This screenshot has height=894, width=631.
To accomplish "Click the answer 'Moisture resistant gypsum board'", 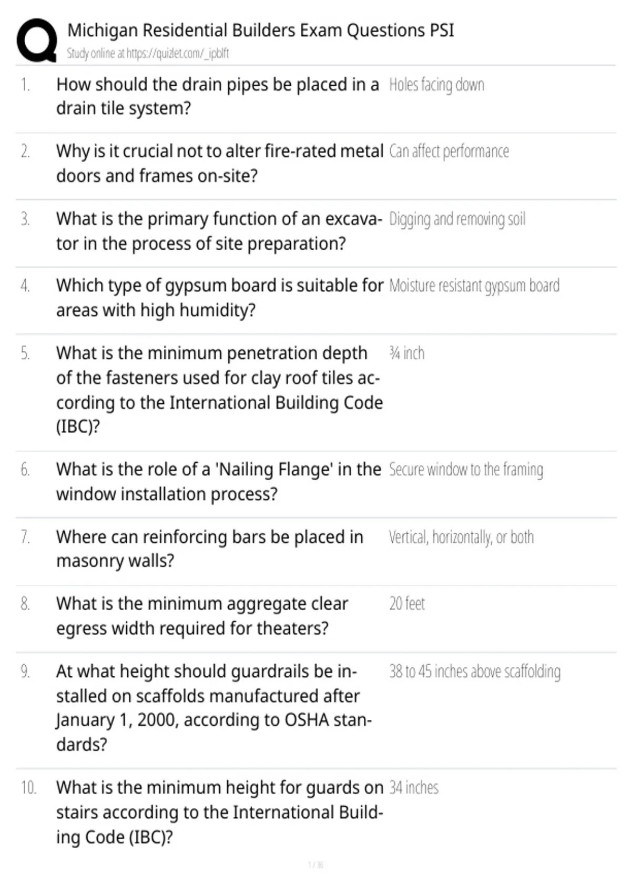I will [x=474, y=286].
